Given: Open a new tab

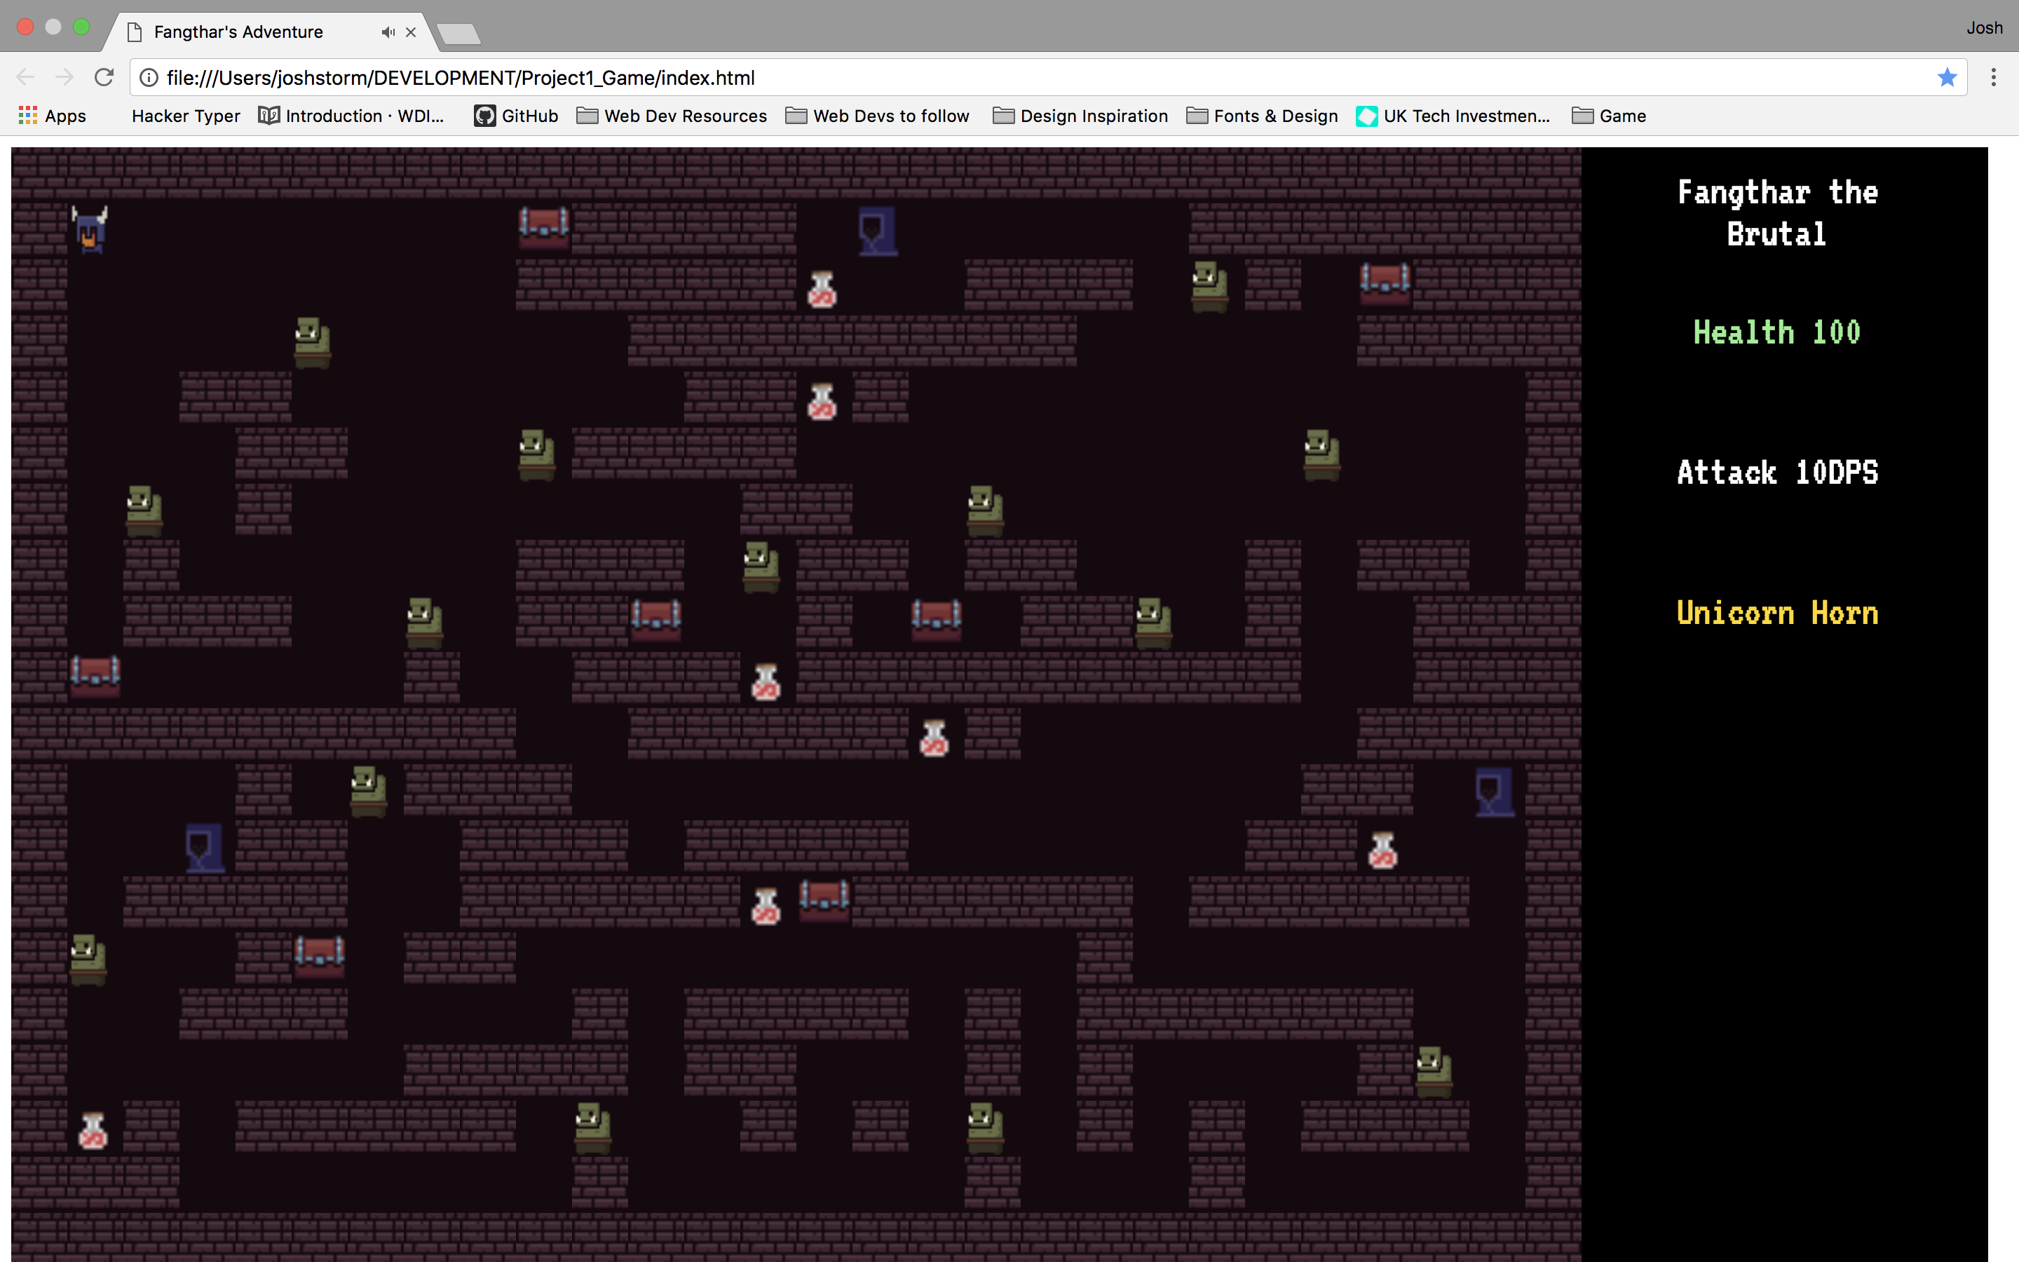Looking at the screenshot, I should click(x=458, y=34).
